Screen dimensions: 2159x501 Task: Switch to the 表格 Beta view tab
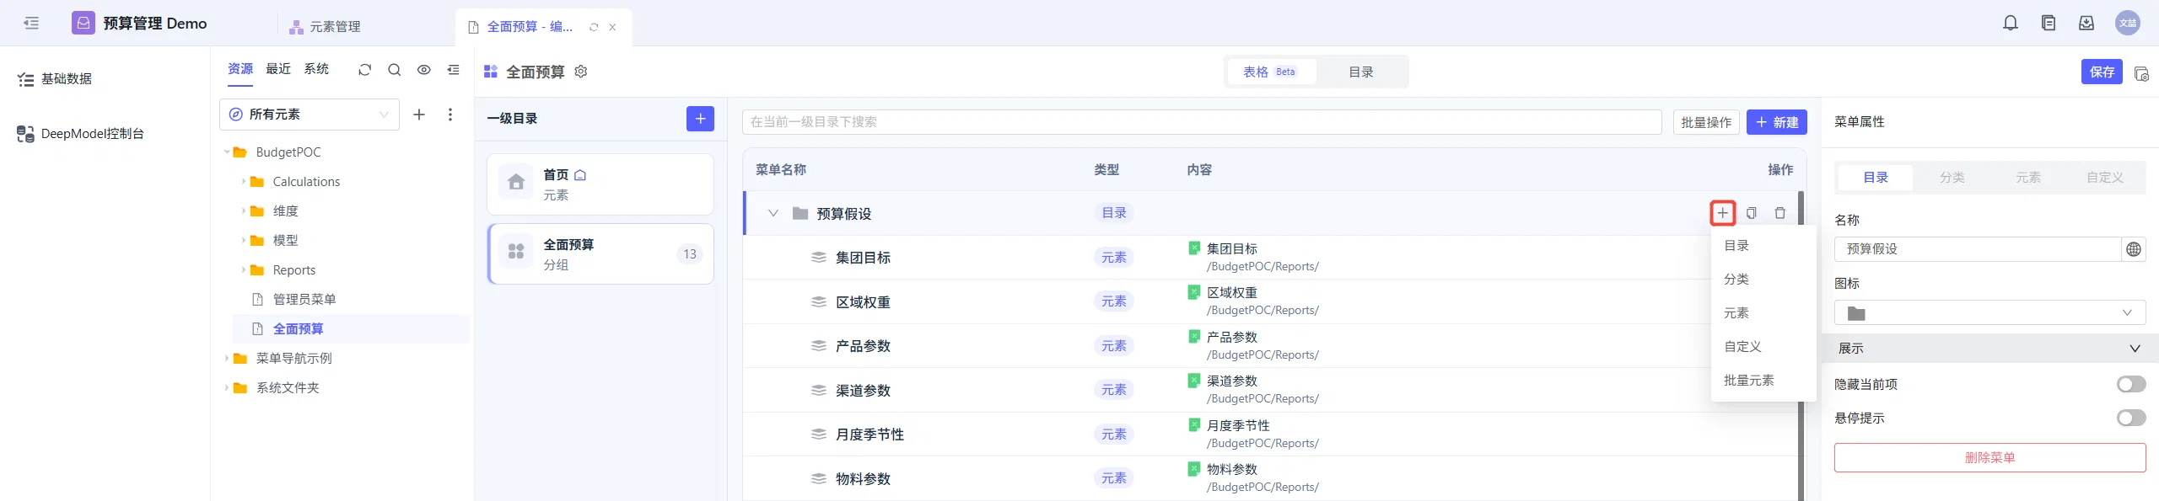[x=1270, y=72]
